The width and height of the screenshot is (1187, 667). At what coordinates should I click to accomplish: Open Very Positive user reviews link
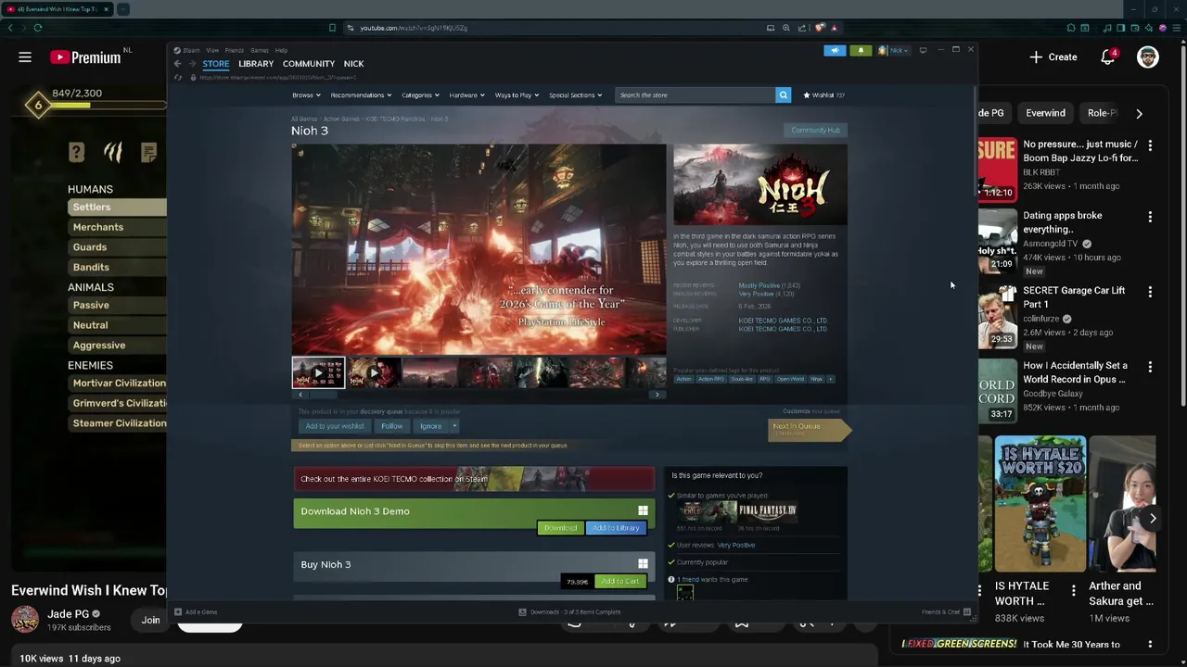[x=736, y=545]
